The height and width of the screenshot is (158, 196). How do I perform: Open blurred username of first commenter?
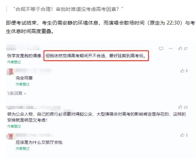[23, 47]
